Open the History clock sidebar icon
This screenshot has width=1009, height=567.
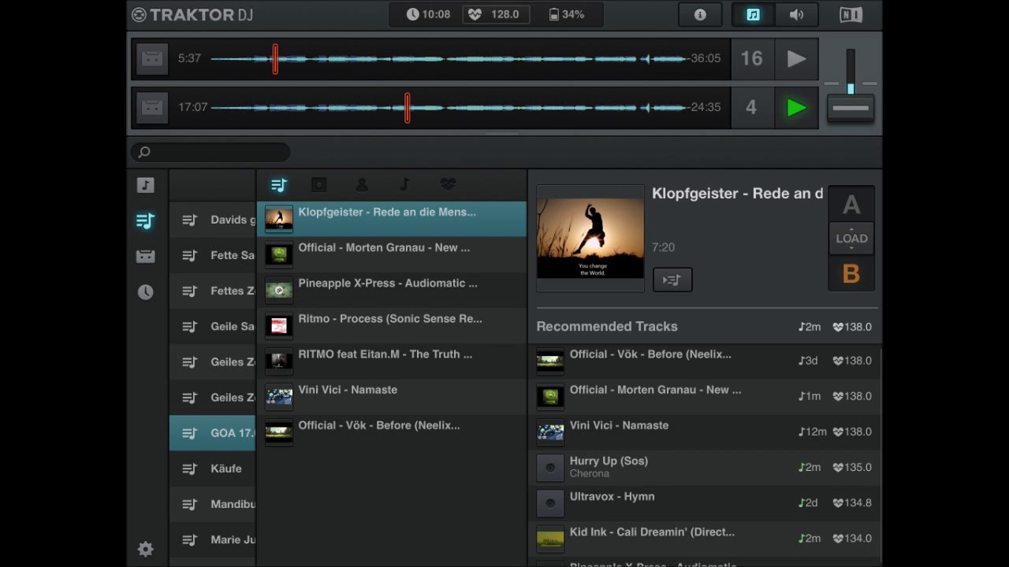click(x=145, y=292)
